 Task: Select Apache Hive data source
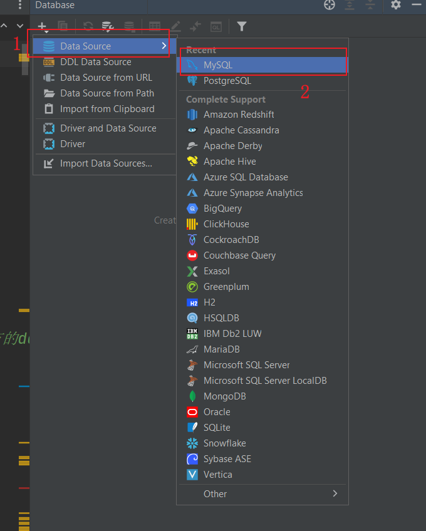[262, 162]
